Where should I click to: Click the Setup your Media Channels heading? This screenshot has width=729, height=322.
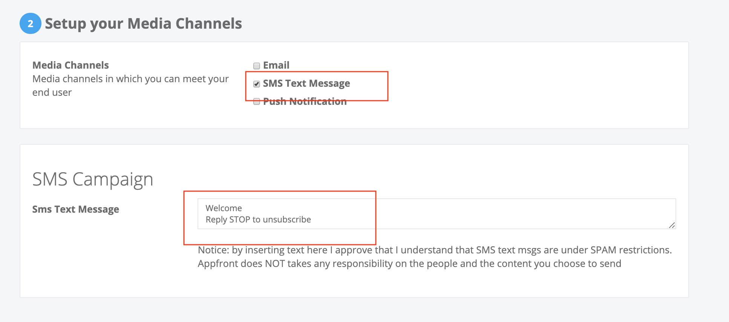[143, 23]
